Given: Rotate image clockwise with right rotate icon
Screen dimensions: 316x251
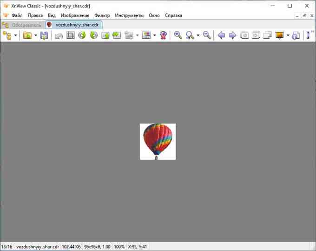Looking at the screenshot, I should [x=94, y=35].
